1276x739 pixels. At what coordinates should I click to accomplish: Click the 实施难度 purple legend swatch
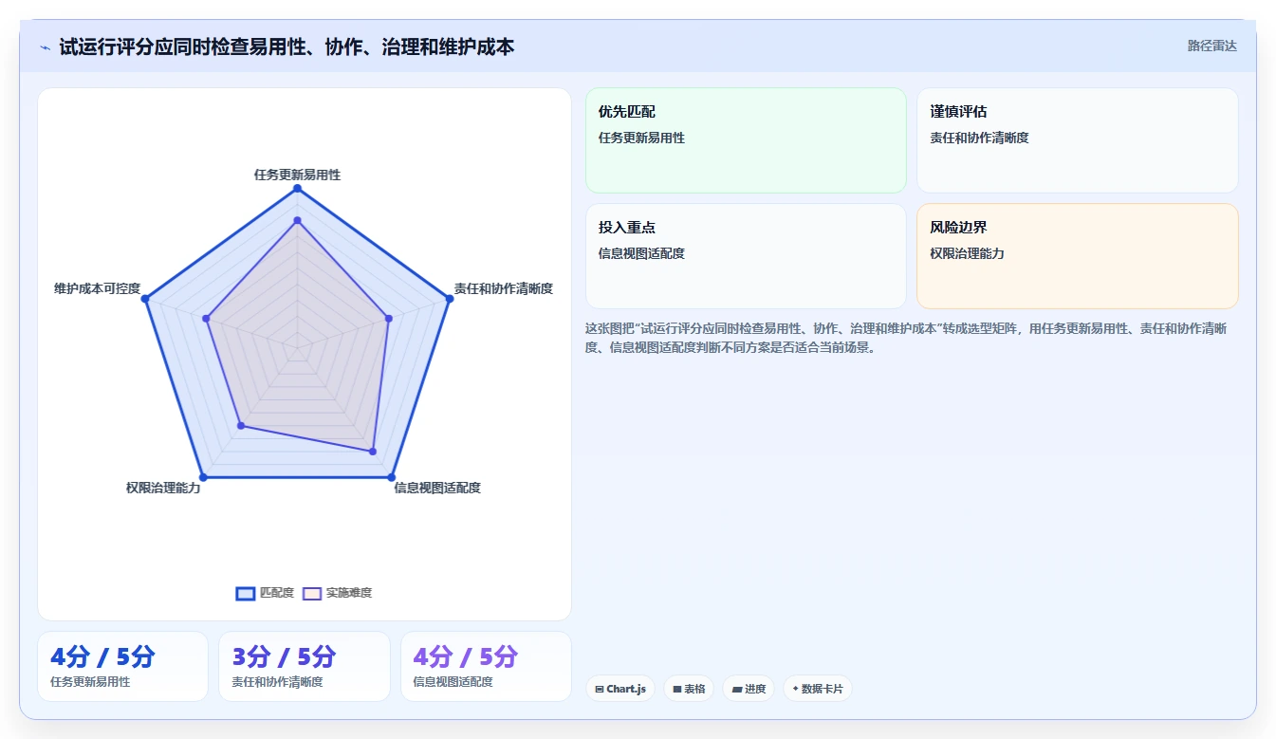click(312, 593)
